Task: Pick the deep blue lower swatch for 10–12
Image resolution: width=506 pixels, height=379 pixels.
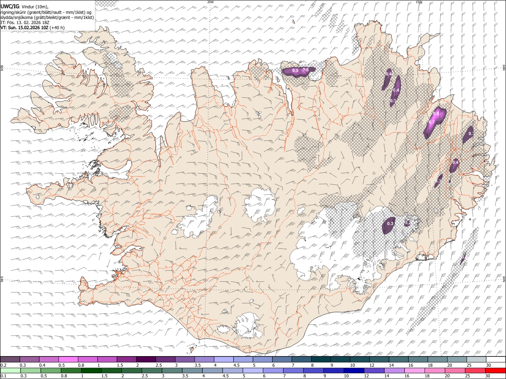Action: click(x=353, y=371)
